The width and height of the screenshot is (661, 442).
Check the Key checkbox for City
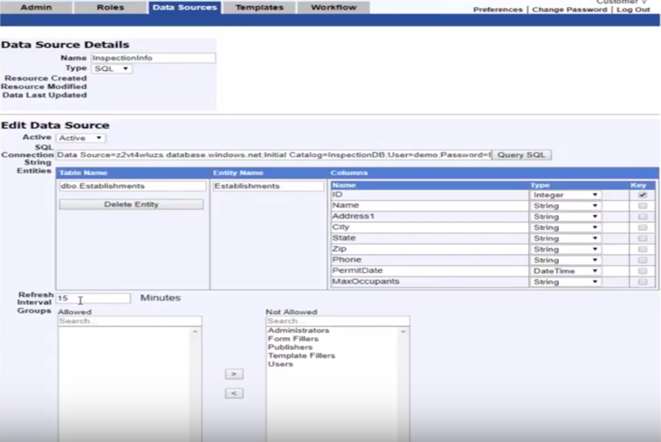(642, 227)
